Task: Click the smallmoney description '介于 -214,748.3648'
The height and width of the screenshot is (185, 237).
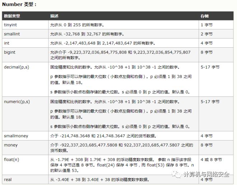Action: click(x=103, y=136)
